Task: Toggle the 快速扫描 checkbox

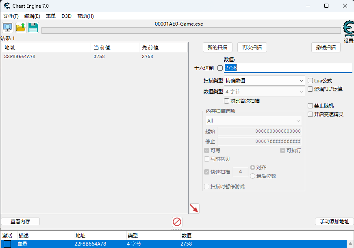Action: (206, 172)
